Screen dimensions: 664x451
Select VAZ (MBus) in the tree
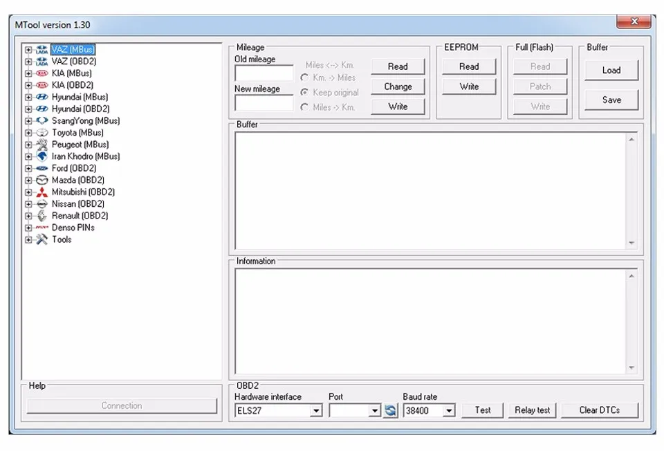pyautogui.click(x=73, y=50)
